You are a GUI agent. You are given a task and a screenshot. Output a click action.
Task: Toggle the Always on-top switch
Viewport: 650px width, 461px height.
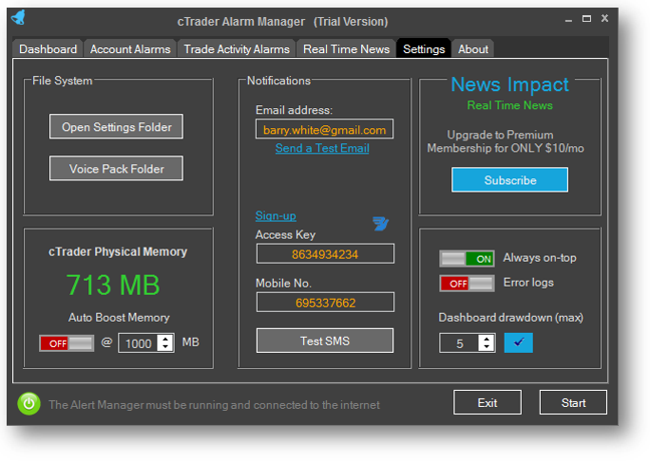[x=467, y=259]
